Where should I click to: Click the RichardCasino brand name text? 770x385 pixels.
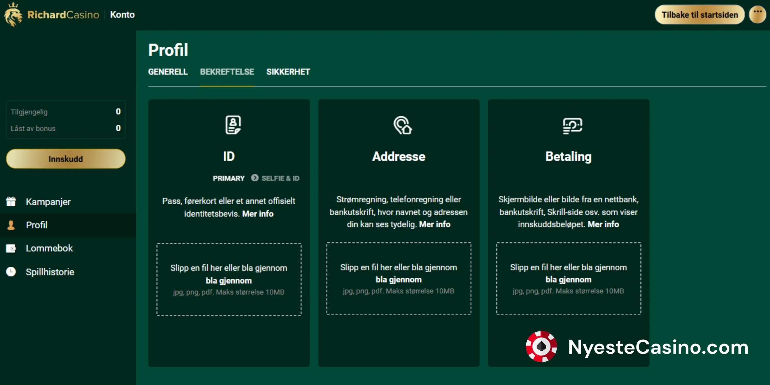63,15
